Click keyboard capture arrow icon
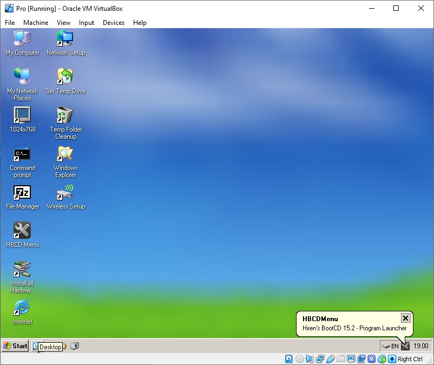This screenshot has width=434, height=365. [x=392, y=359]
